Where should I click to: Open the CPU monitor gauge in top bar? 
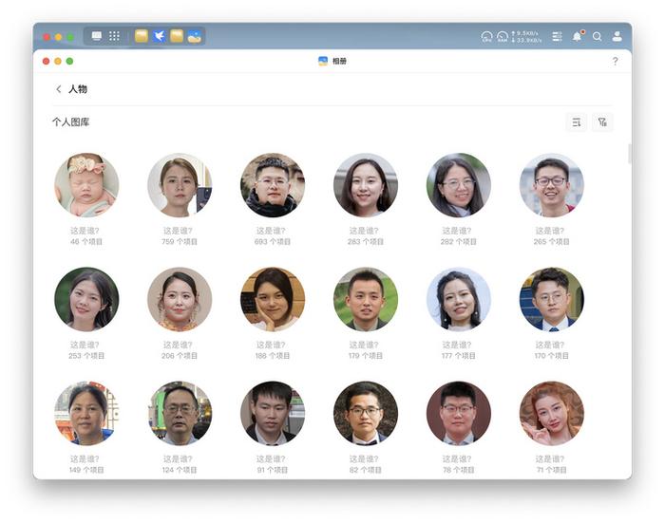[x=486, y=36]
